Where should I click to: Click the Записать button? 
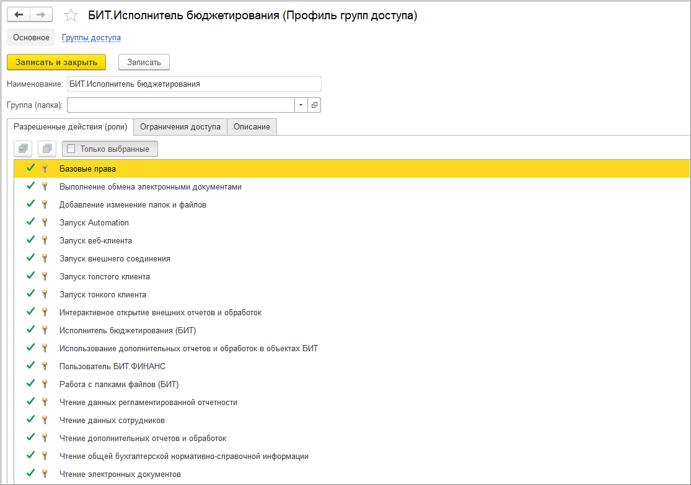pos(144,62)
